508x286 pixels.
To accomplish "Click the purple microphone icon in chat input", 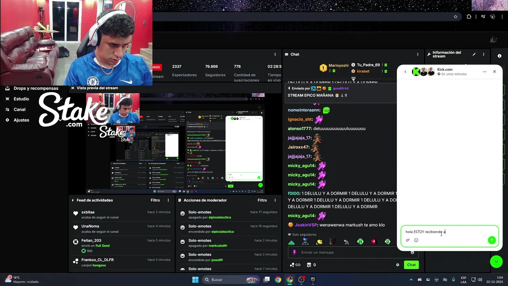I will point(294,252).
